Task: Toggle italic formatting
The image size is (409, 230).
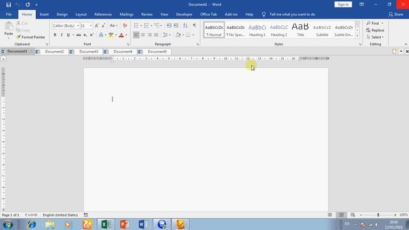Action: pos(61,35)
